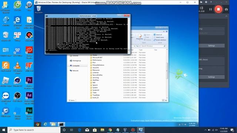
Task: Open the Windows 10 Start menu
Action: 4,130
